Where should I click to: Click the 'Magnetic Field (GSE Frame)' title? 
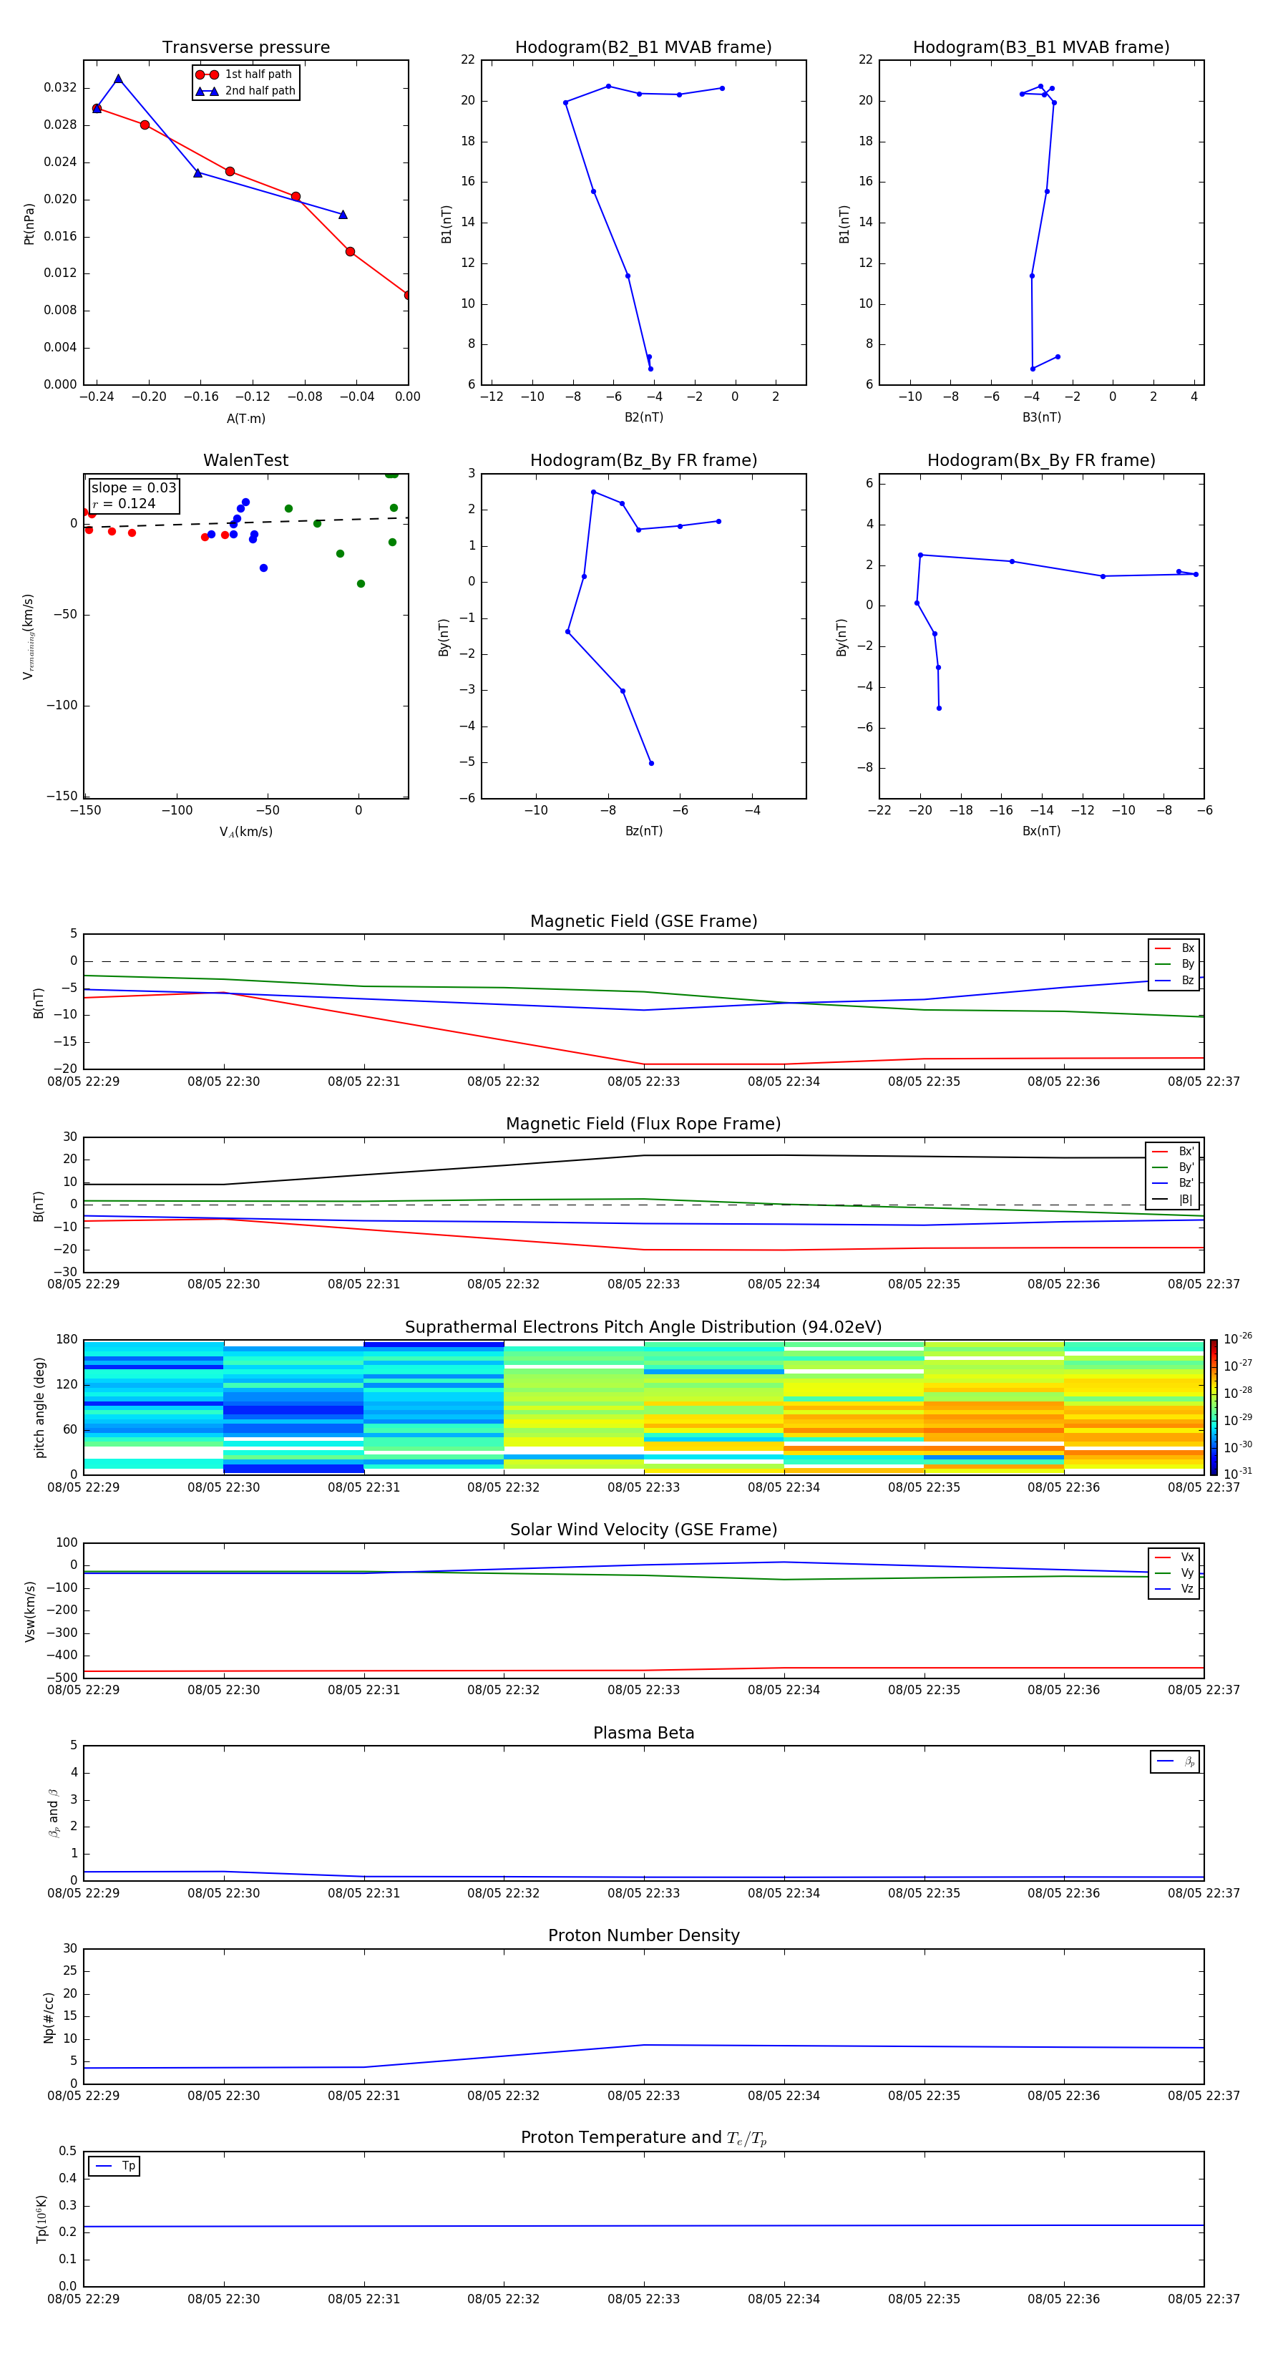click(643, 921)
